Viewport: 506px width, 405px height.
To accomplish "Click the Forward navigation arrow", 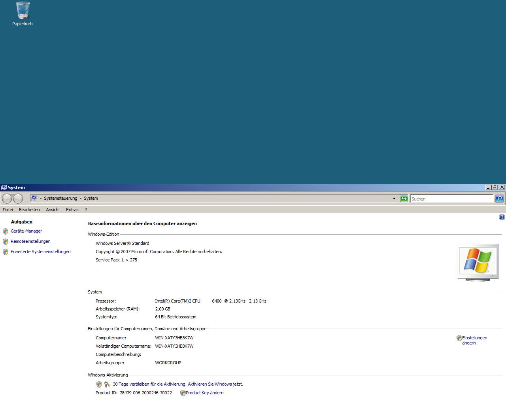I will point(18,199).
